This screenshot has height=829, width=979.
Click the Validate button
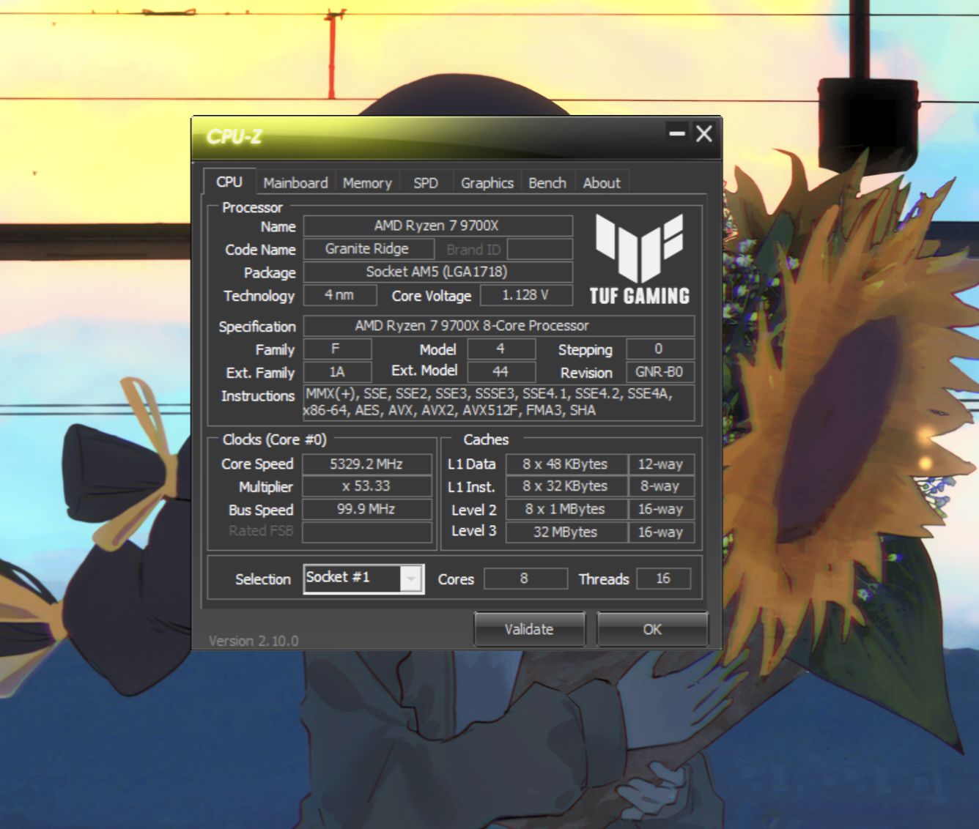(x=529, y=629)
